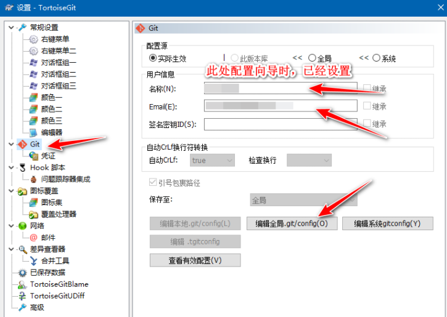Image resolution: width=447 pixels, height=317 pixels.
Task: Click the windows icon beside 对话框组三
Action: pyautogui.click(x=33, y=86)
